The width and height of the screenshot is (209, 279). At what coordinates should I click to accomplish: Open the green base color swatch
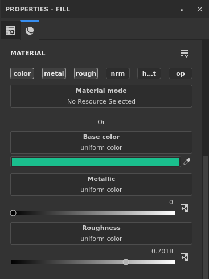click(x=96, y=162)
